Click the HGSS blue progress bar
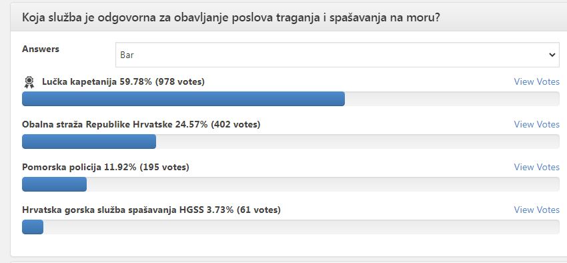Image resolution: width=567 pixels, height=263 pixels. click(x=33, y=227)
